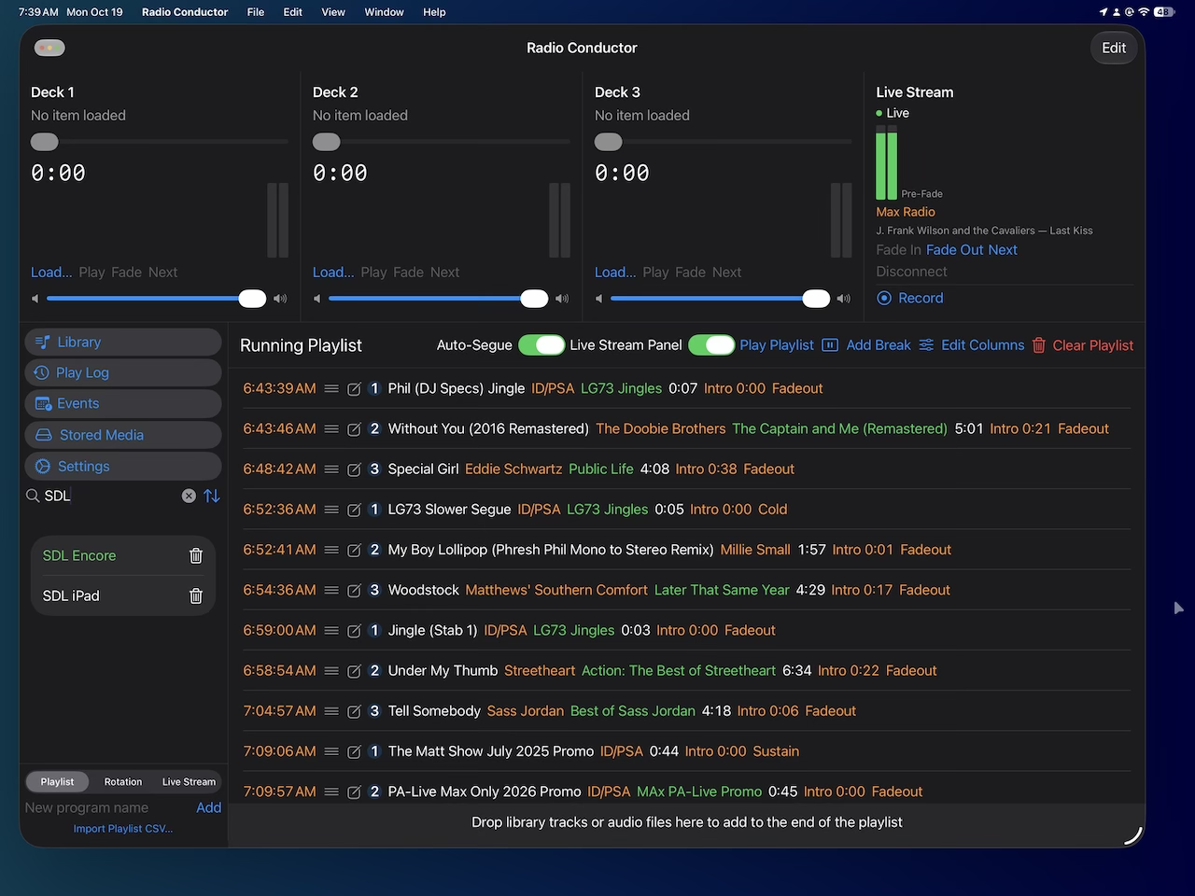Fade out the live stream
Viewport: 1195px width, 896px height.
click(x=954, y=250)
